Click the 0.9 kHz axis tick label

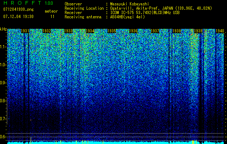3,83
